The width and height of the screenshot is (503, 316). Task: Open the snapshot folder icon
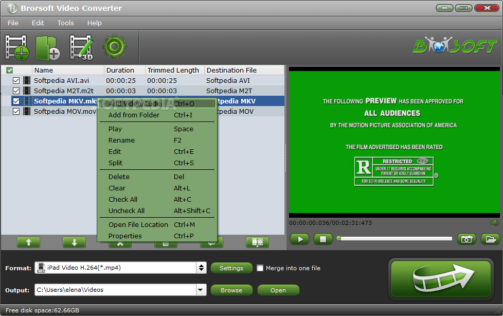(x=491, y=239)
